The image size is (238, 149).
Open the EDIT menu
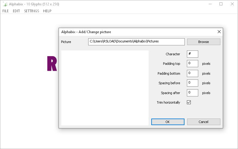coord(16,11)
